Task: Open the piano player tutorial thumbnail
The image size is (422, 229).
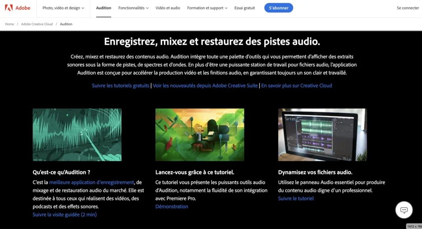Action: pos(200,135)
